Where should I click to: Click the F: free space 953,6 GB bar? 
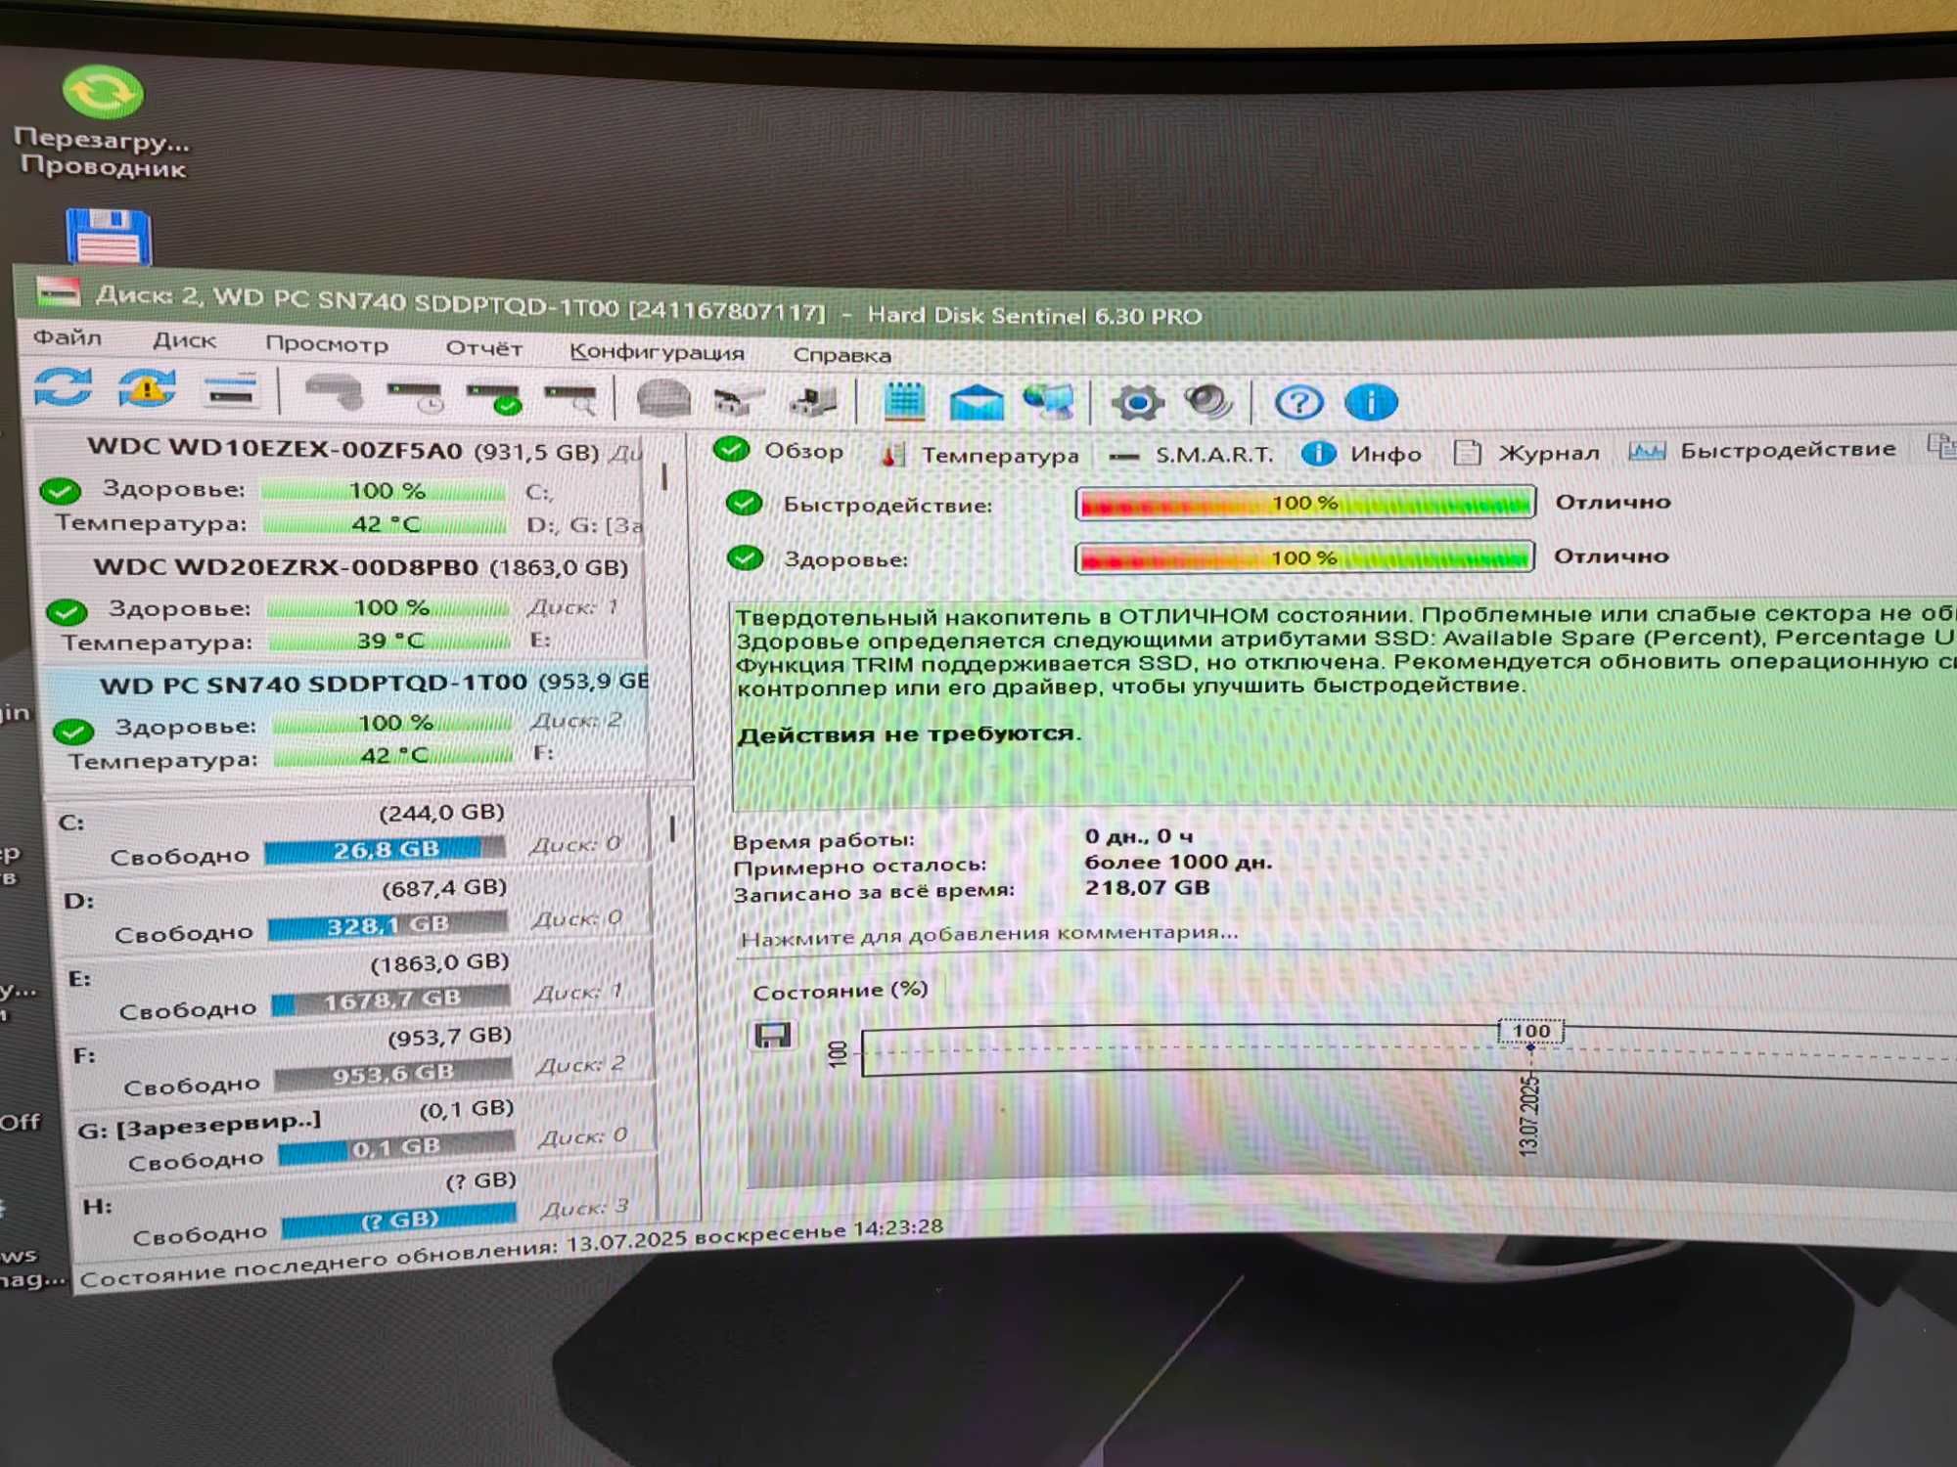pos(393,1074)
